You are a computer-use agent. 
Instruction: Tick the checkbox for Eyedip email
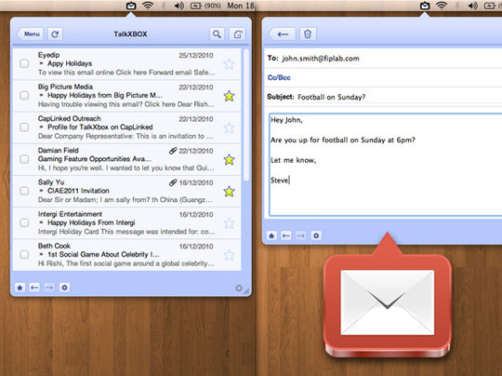pyautogui.click(x=24, y=63)
